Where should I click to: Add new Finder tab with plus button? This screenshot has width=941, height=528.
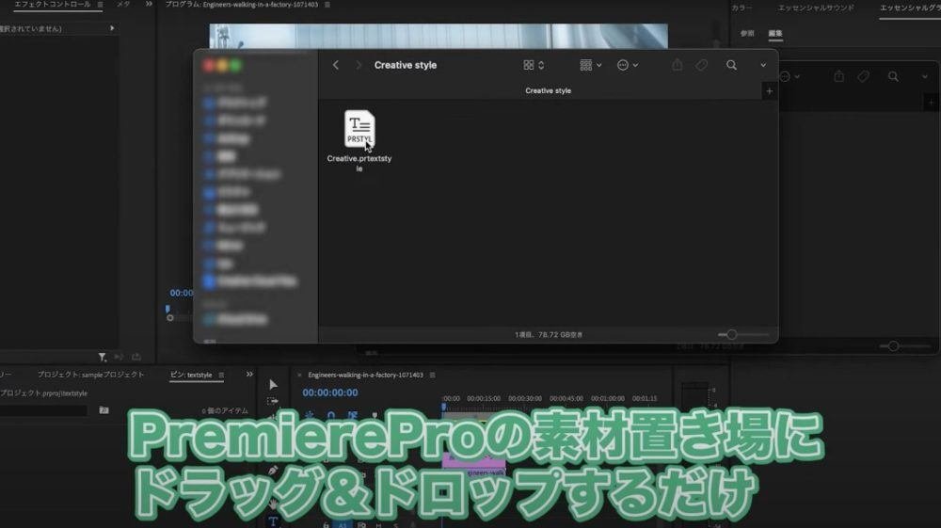(769, 91)
